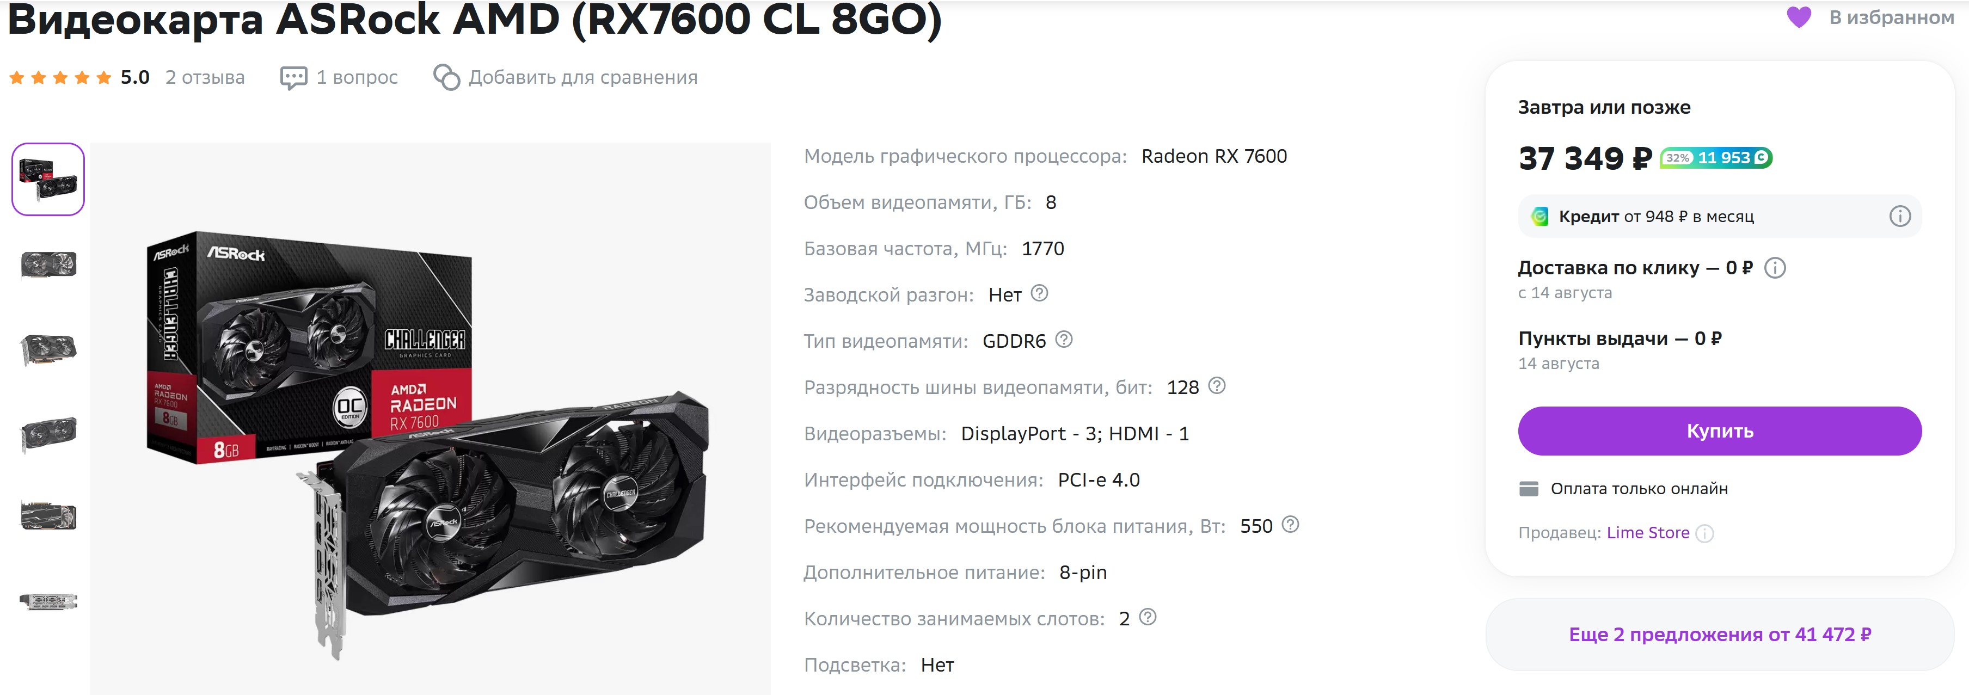Select the second graphics card thumbnail

[48, 265]
